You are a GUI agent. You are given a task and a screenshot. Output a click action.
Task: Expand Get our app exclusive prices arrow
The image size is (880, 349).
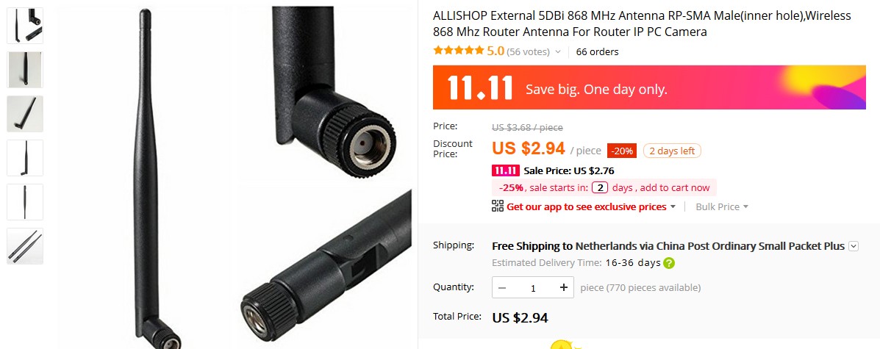coord(673,206)
